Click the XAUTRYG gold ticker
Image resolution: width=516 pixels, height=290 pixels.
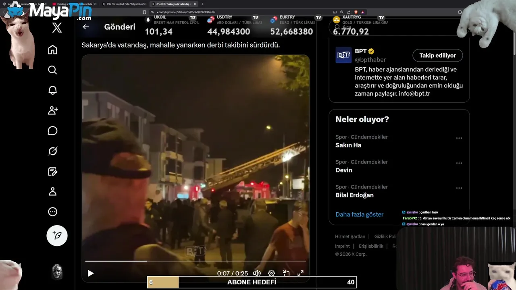pyautogui.click(x=360, y=26)
